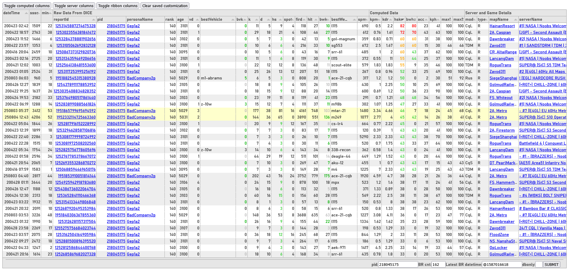The image size is (569, 273).
Task: Sort by the dateTime column arrow
Action: click(x=26, y=13)
